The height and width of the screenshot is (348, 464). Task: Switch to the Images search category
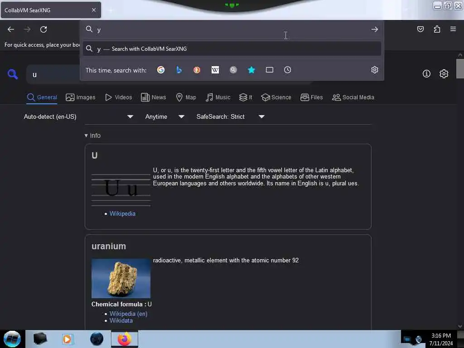click(x=81, y=97)
